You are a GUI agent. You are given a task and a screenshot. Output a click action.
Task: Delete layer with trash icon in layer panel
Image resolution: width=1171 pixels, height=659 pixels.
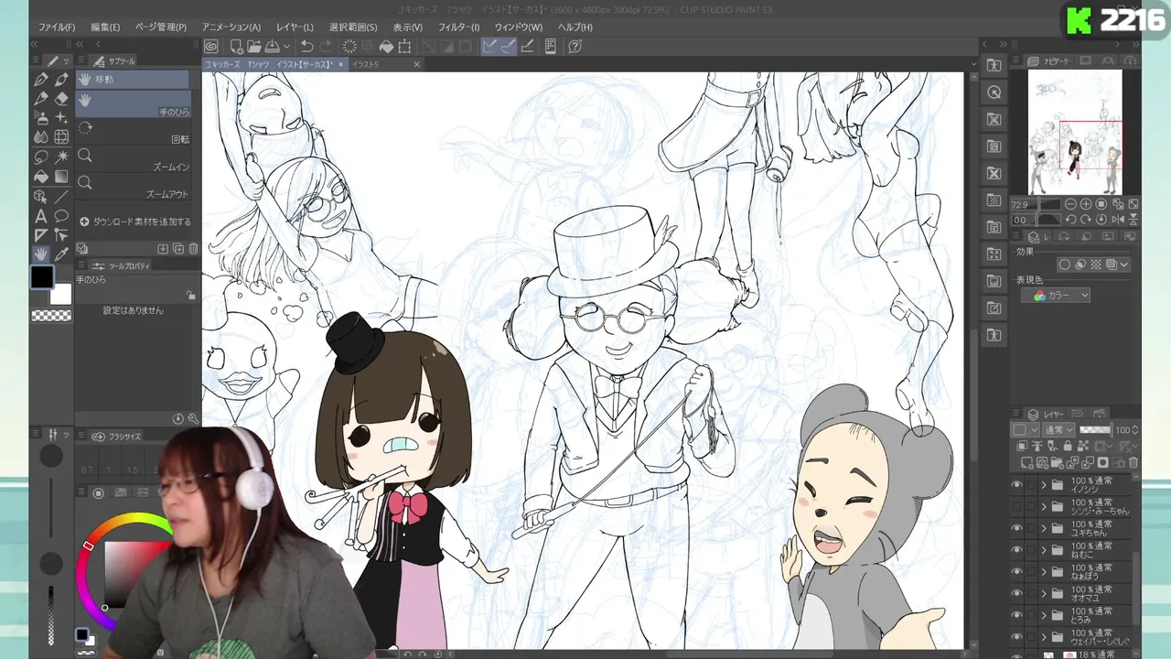[1133, 463]
